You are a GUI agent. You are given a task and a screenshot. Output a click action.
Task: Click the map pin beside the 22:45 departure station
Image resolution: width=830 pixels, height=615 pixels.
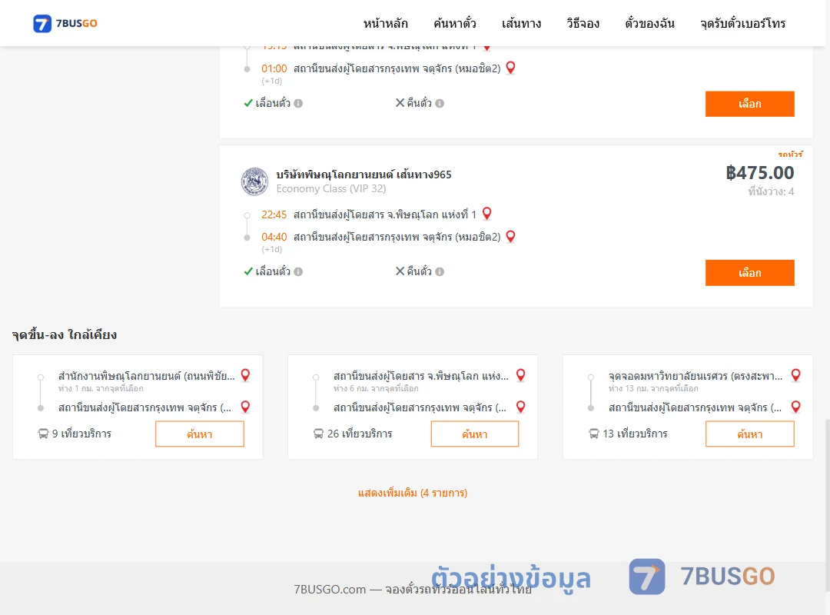487,214
